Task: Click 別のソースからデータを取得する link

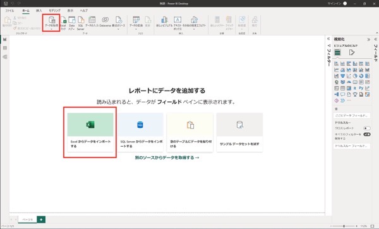Action: click(167, 158)
